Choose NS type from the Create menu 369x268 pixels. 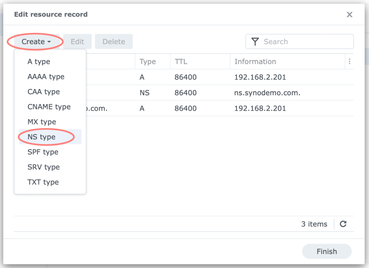[41, 137]
